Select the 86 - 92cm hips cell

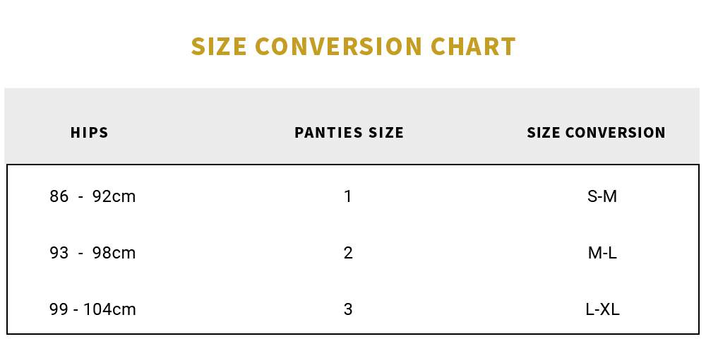[x=92, y=196]
